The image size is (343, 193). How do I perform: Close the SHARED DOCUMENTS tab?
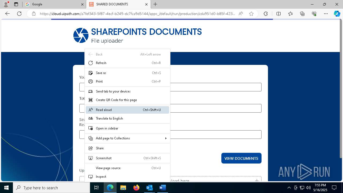146,4
